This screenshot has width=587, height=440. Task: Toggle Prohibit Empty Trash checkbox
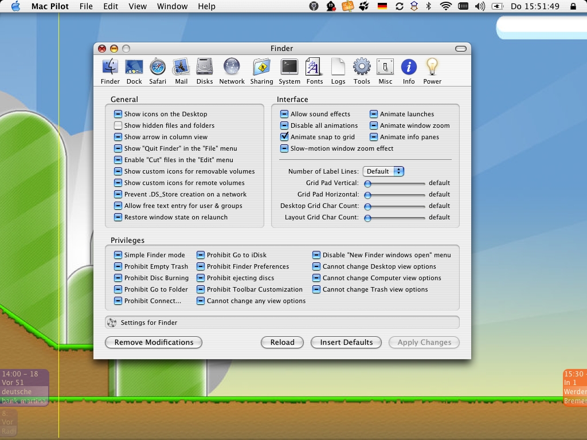pyautogui.click(x=118, y=266)
